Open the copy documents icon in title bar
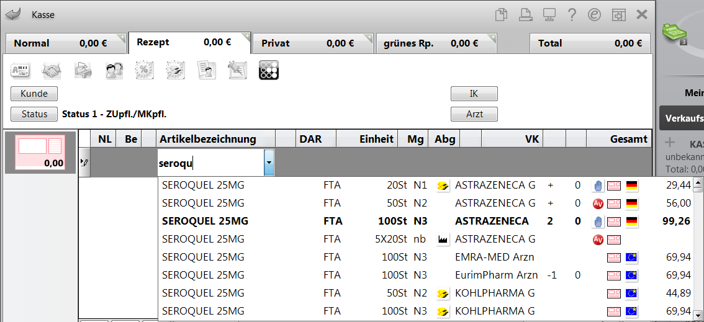The image size is (704, 322). coord(501,15)
